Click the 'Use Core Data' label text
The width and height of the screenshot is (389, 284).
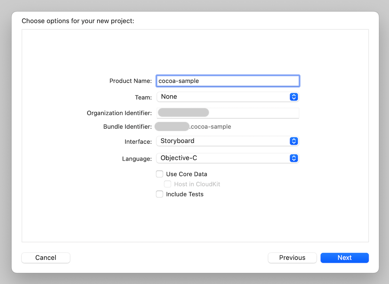[186, 174]
